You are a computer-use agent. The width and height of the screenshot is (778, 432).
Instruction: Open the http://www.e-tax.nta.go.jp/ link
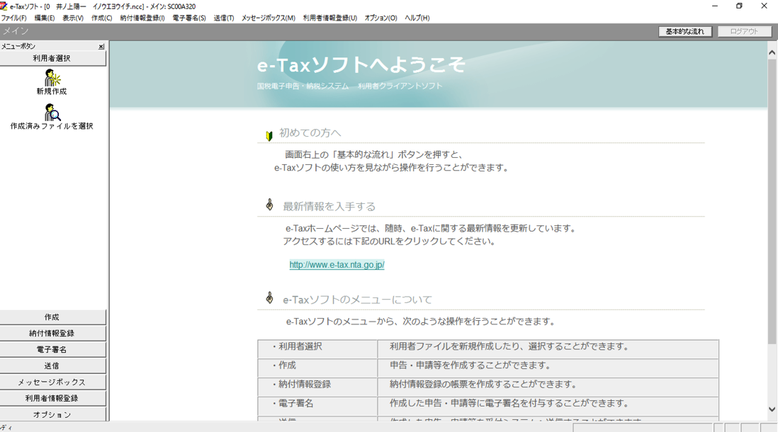[x=337, y=265]
